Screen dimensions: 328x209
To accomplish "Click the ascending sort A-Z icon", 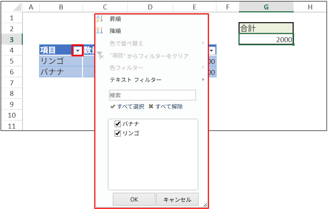I will click(x=99, y=19).
